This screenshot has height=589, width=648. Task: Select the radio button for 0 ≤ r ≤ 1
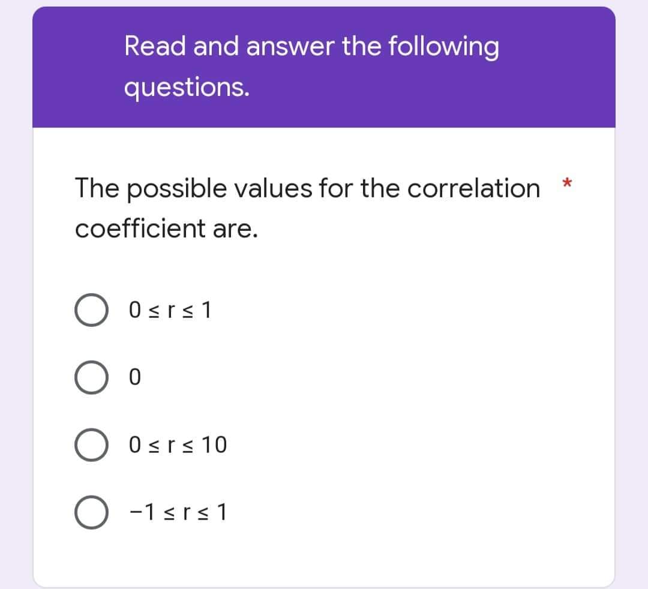pyautogui.click(x=91, y=310)
